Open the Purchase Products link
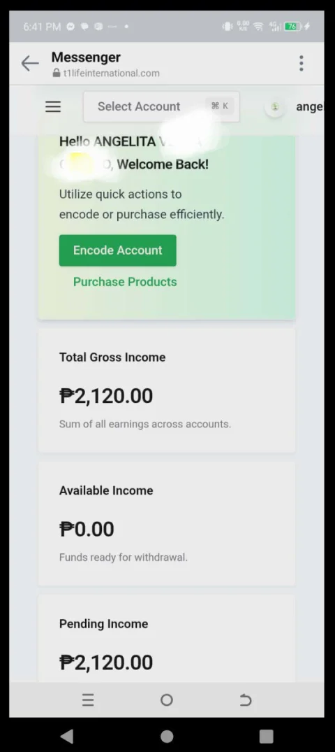 (125, 281)
